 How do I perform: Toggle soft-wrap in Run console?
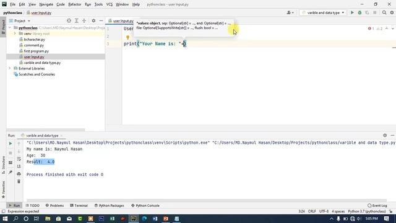[x=19, y=159]
